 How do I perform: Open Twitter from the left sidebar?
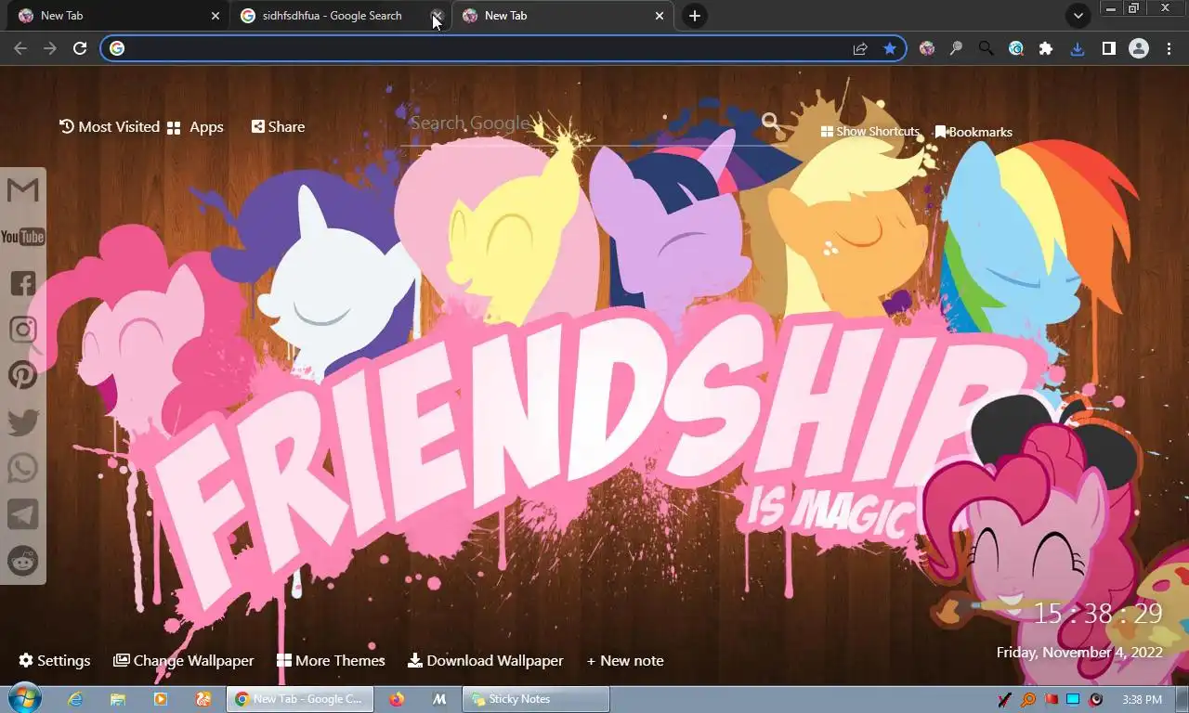22,421
